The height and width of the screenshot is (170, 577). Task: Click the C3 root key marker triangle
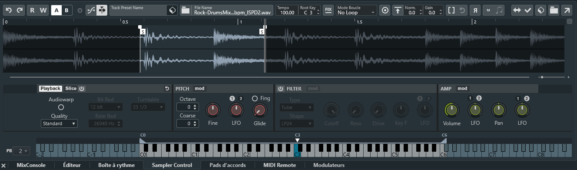pos(297,140)
